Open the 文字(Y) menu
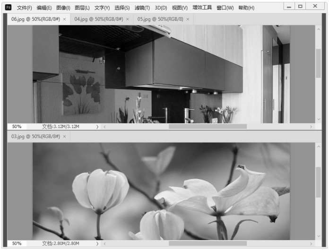This screenshot has height=250, width=329. point(102,8)
